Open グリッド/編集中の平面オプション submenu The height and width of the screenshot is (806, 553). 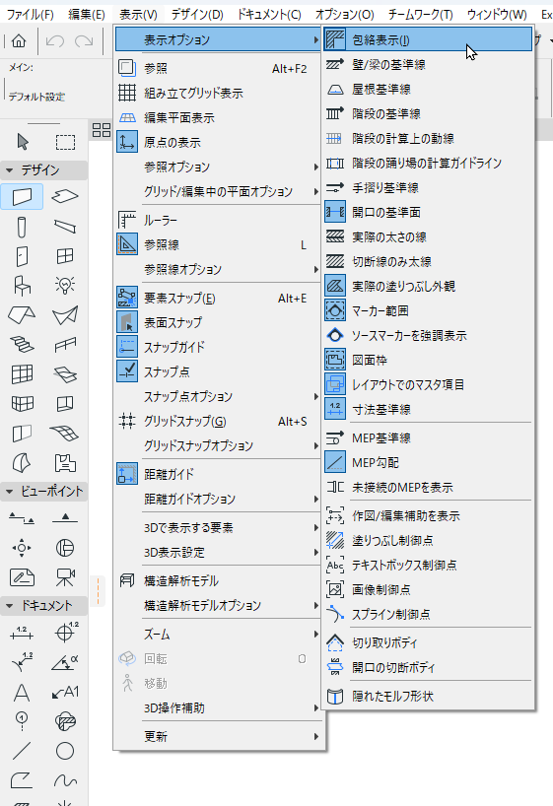219,192
